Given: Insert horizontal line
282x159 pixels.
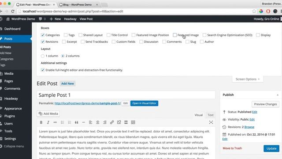Looking at the screenshot, I should tap(83, 122).
